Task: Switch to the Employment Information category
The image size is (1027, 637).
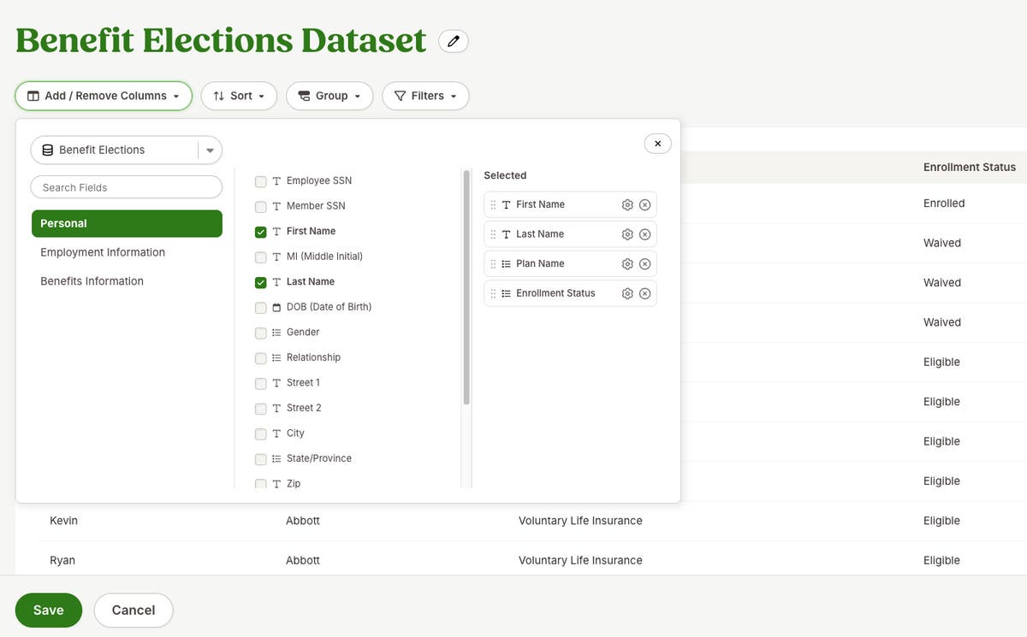Action: (102, 251)
